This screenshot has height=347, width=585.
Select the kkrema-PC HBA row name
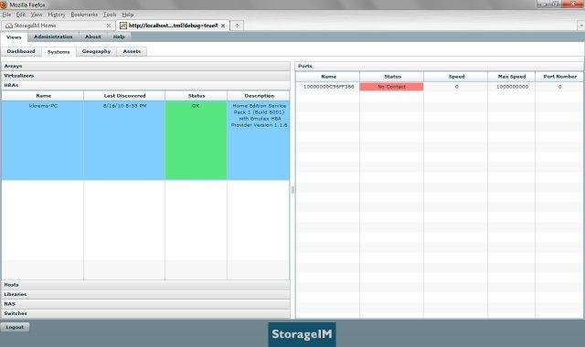[43, 106]
